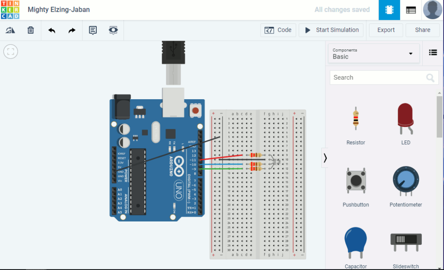Open the Code editor panel
This screenshot has width=444, height=270.
[x=278, y=30]
